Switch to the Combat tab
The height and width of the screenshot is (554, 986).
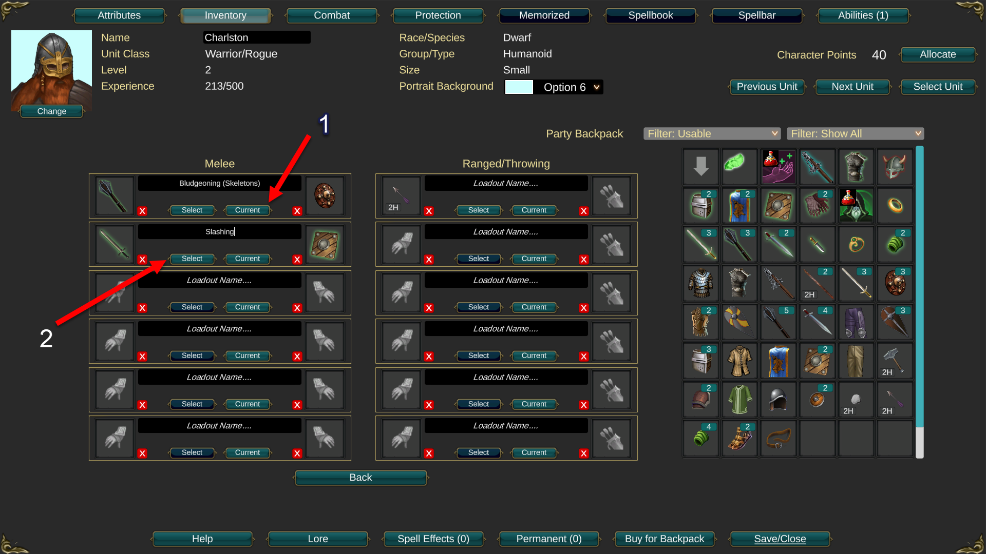coord(332,15)
